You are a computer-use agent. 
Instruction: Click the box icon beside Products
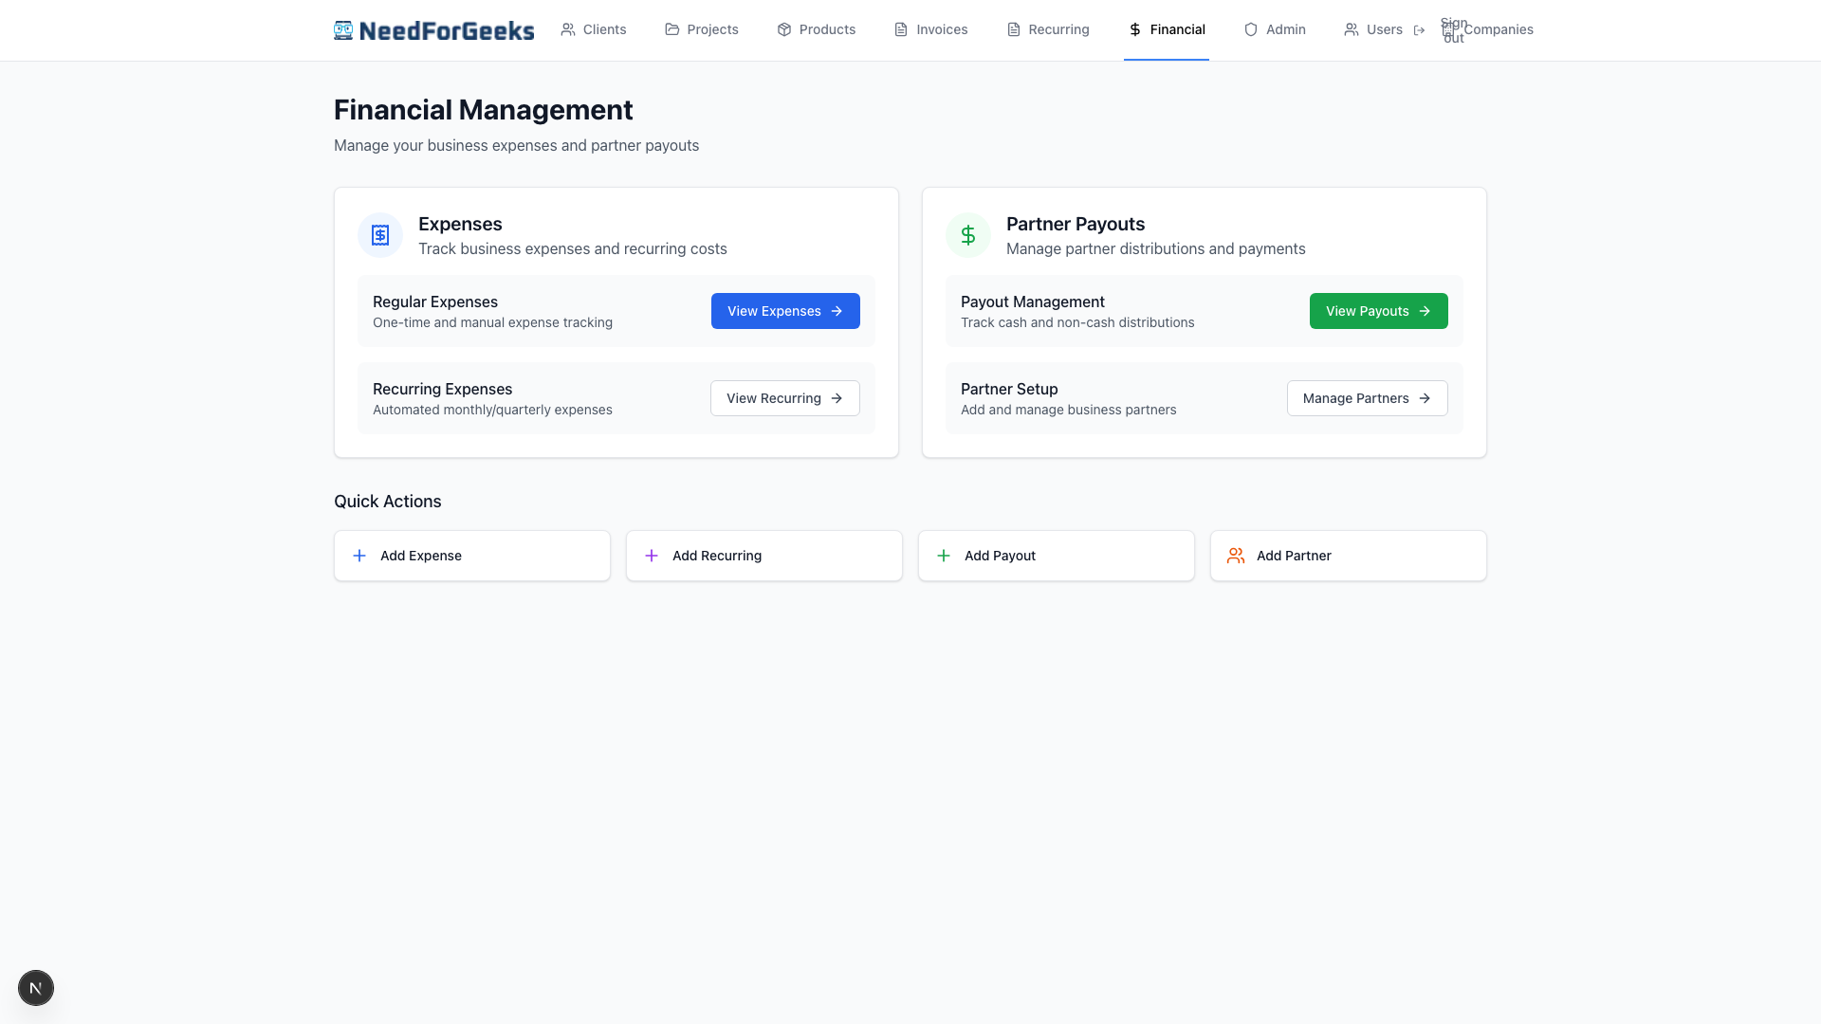(x=784, y=29)
